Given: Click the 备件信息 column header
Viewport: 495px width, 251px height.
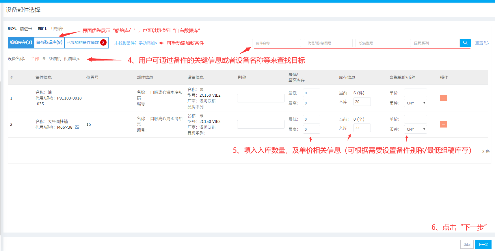Looking at the screenshot, I should [x=44, y=77].
